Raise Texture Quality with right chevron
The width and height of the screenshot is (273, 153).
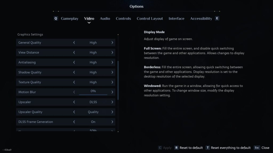(x=112, y=82)
